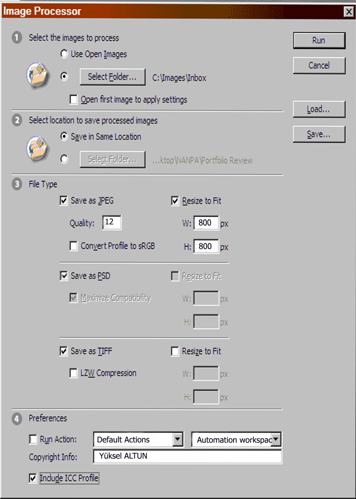
Task: Open the Automation workspace dropdown
Action: pos(276,439)
